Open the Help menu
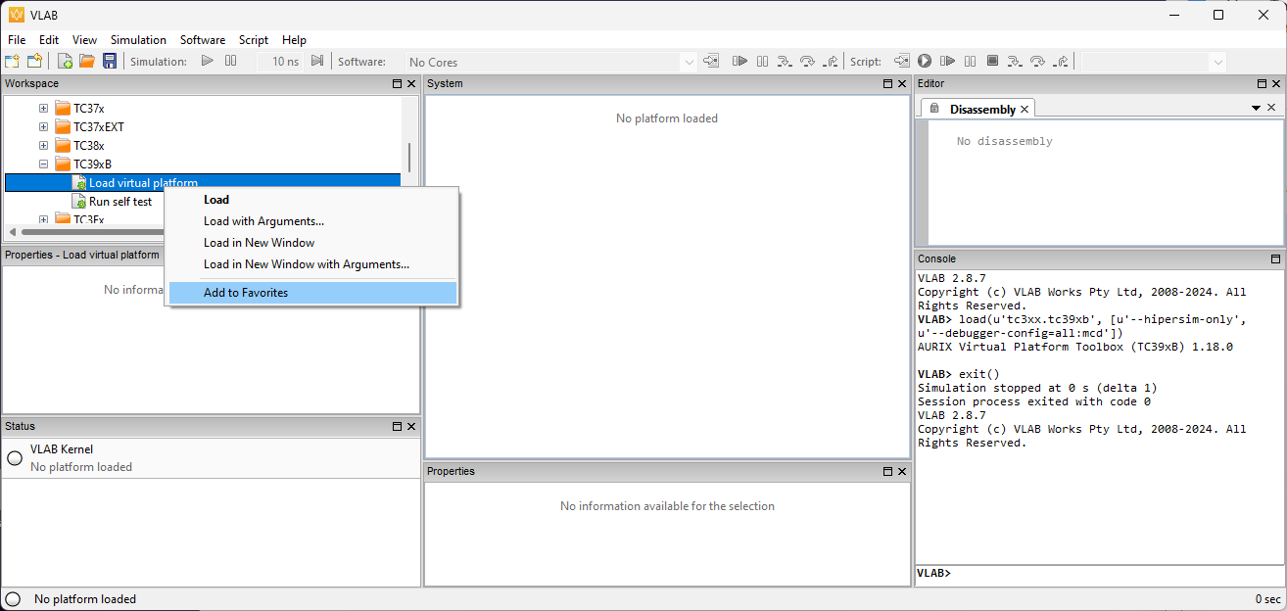 click(294, 40)
